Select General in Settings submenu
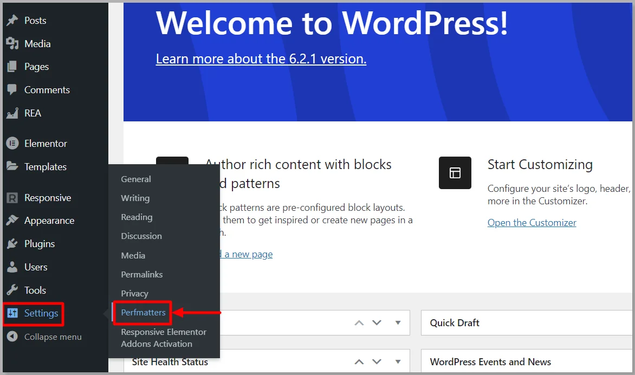The width and height of the screenshot is (635, 375). [135, 179]
